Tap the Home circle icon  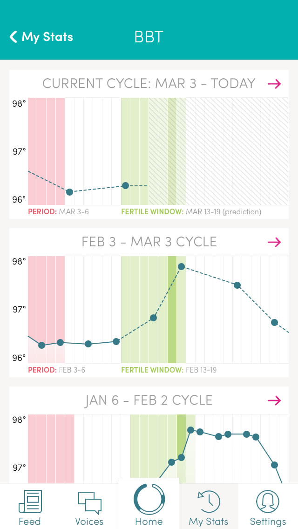(149, 499)
